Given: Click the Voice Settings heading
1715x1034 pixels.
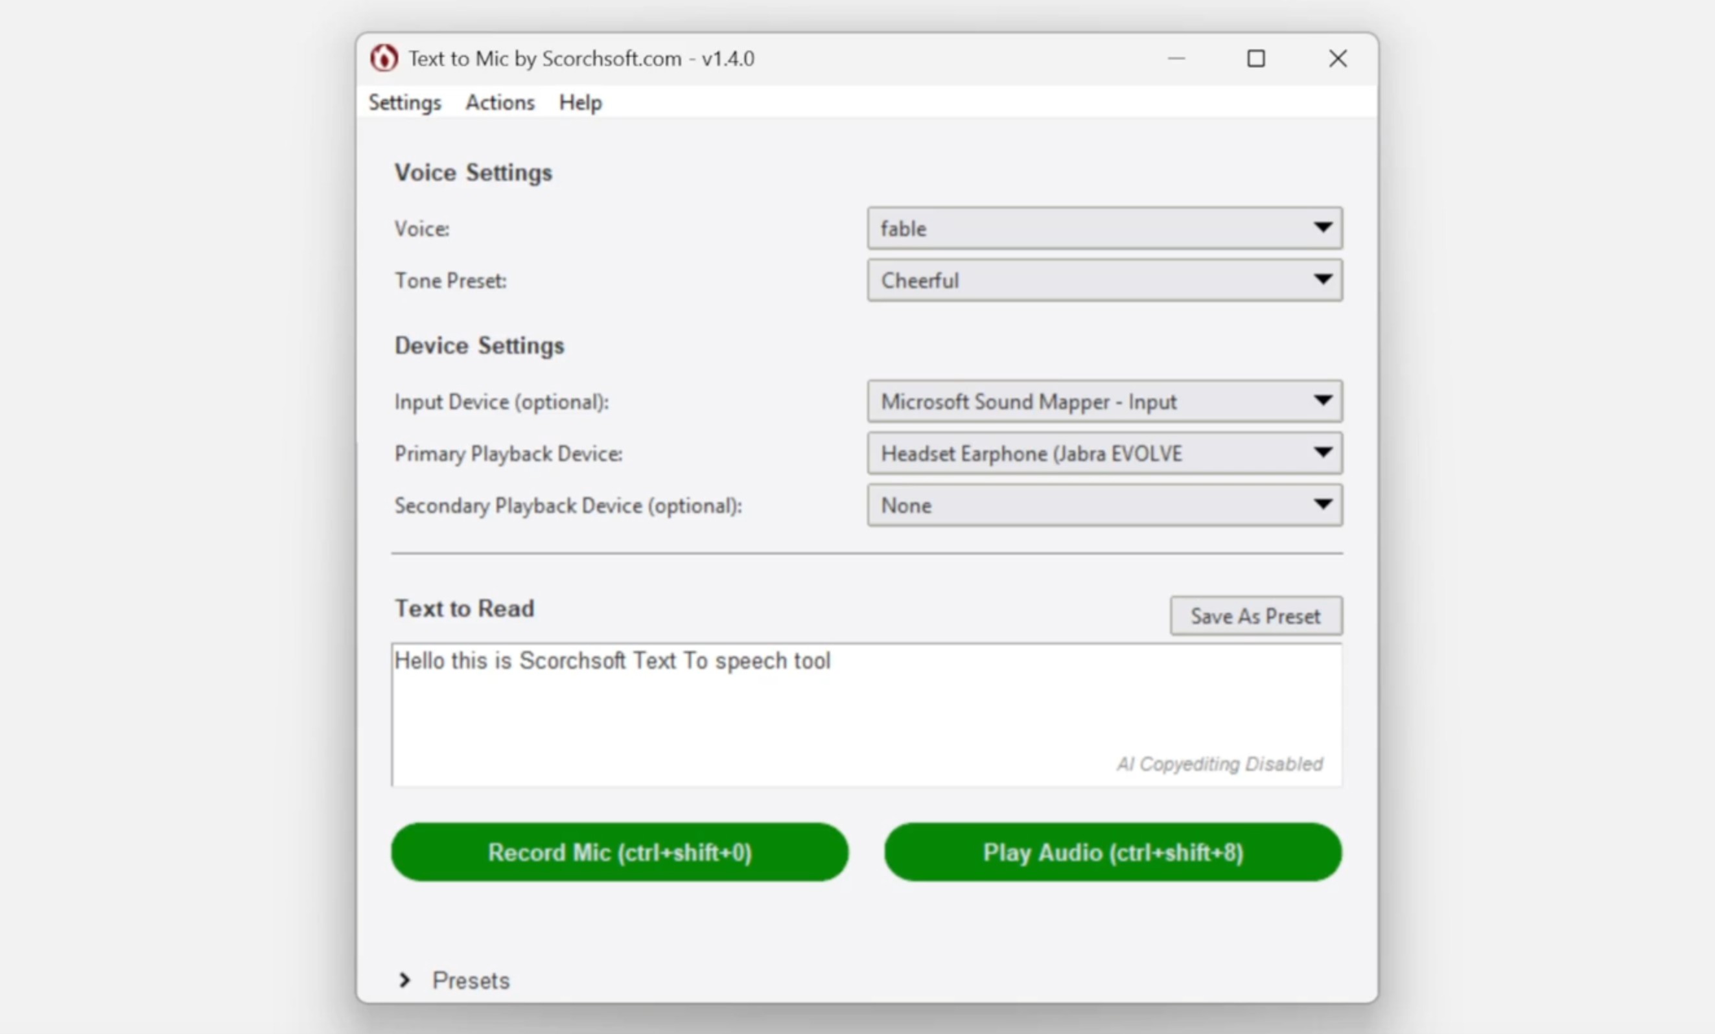Looking at the screenshot, I should [x=473, y=172].
